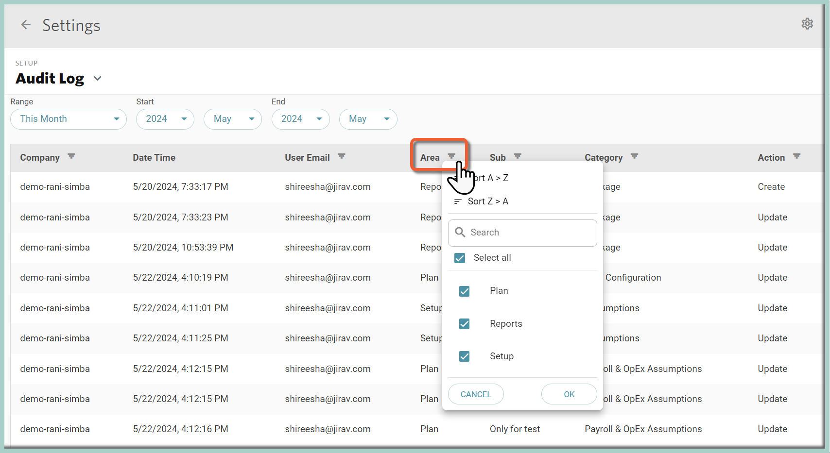Deselect the Setup checkbox
Viewport: 830px width, 453px height.
tap(465, 356)
